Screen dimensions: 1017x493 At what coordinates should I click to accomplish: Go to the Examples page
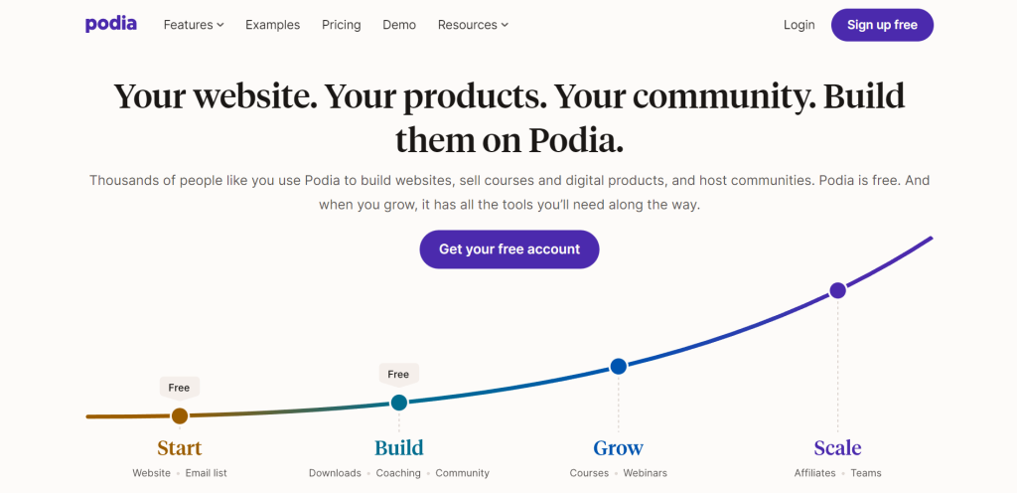272,25
